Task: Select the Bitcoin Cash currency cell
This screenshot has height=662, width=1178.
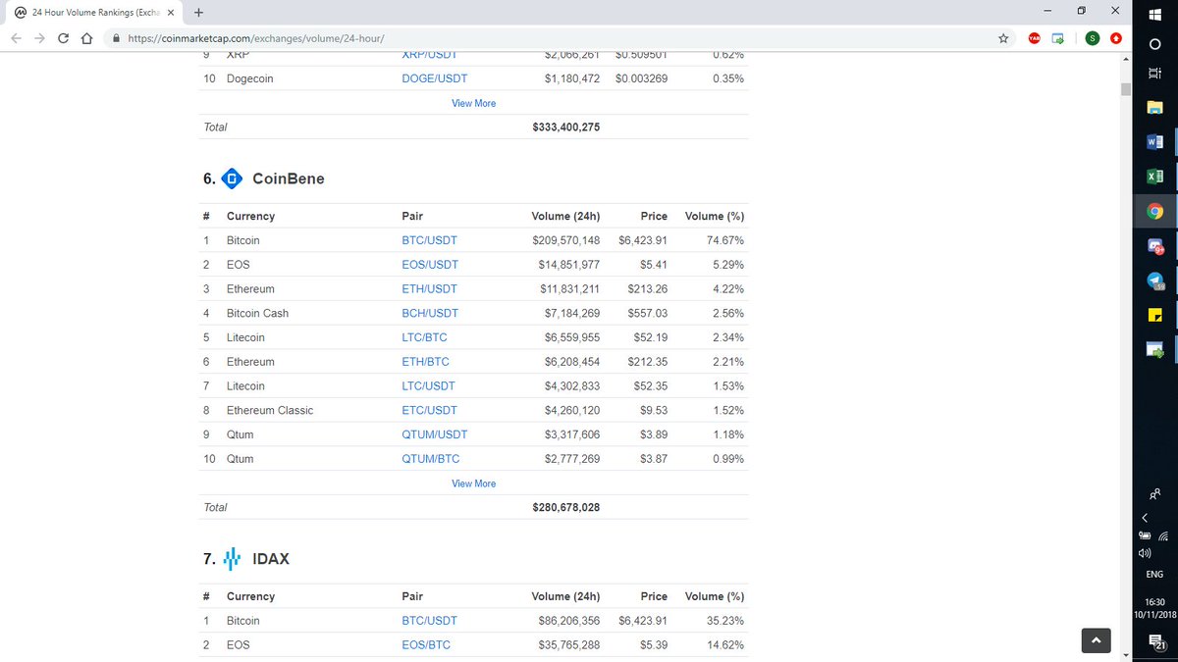Action: coord(257,314)
